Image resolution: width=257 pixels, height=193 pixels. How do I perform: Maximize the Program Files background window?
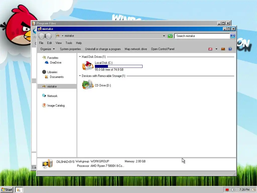pyautogui.click(x=223, y=23)
